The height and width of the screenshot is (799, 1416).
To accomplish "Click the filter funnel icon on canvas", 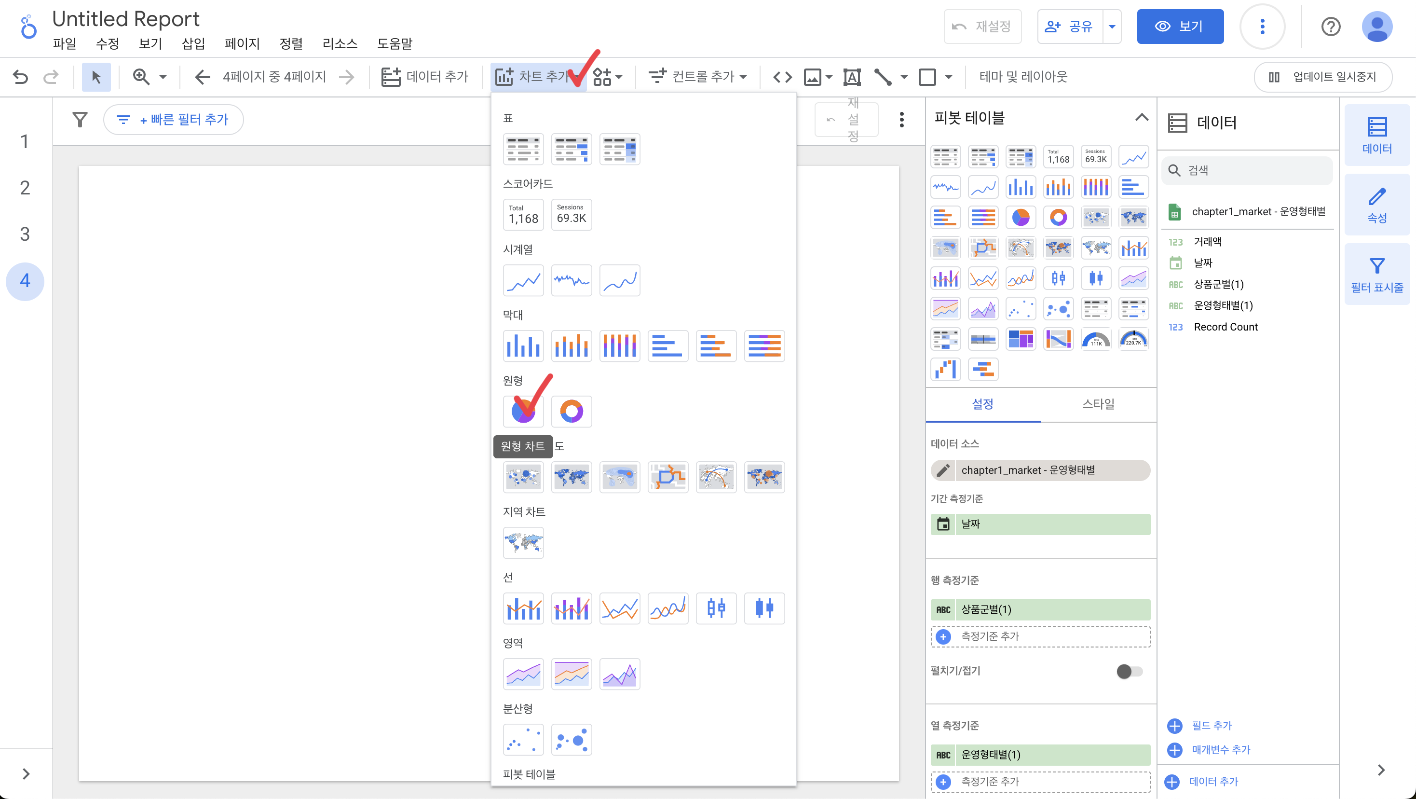I will 80,119.
